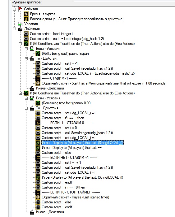Click the unit icon for 'A unit Приводит способность' event
Viewport: 175px width, 217px height.
[x=26, y=19]
